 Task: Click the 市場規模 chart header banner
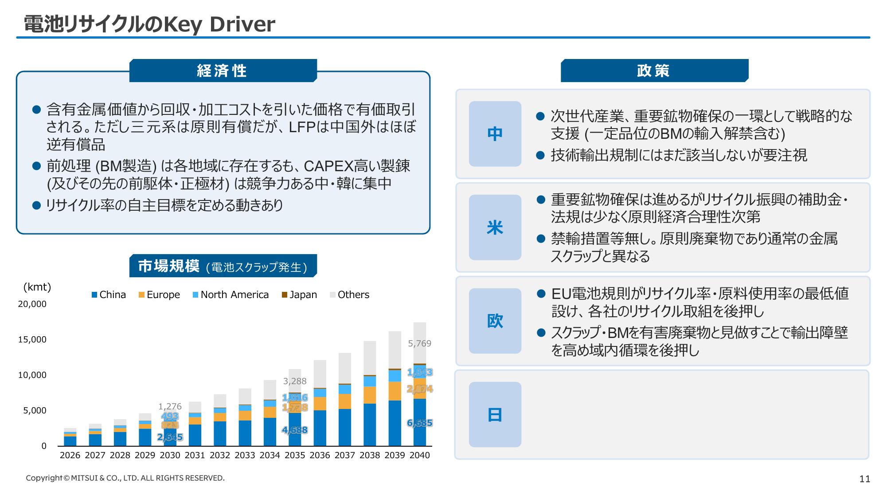pos(223,266)
